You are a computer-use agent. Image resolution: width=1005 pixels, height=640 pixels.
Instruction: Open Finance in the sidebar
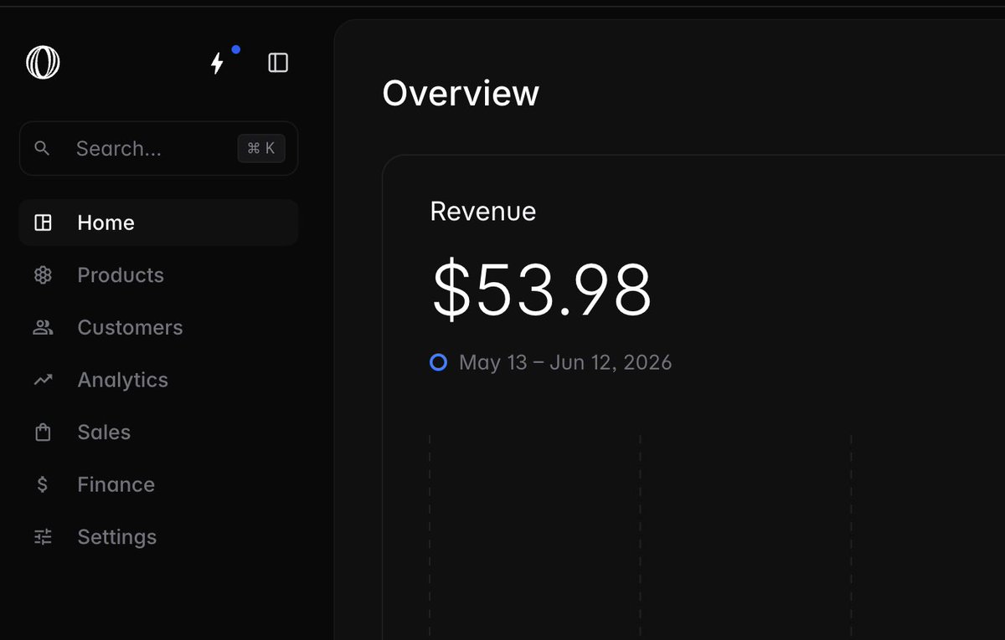coord(158,484)
